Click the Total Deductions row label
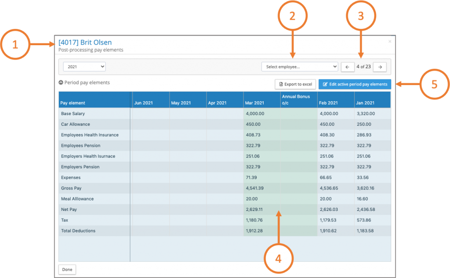The width and height of the screenshot is (450, 278). [78, 231]
